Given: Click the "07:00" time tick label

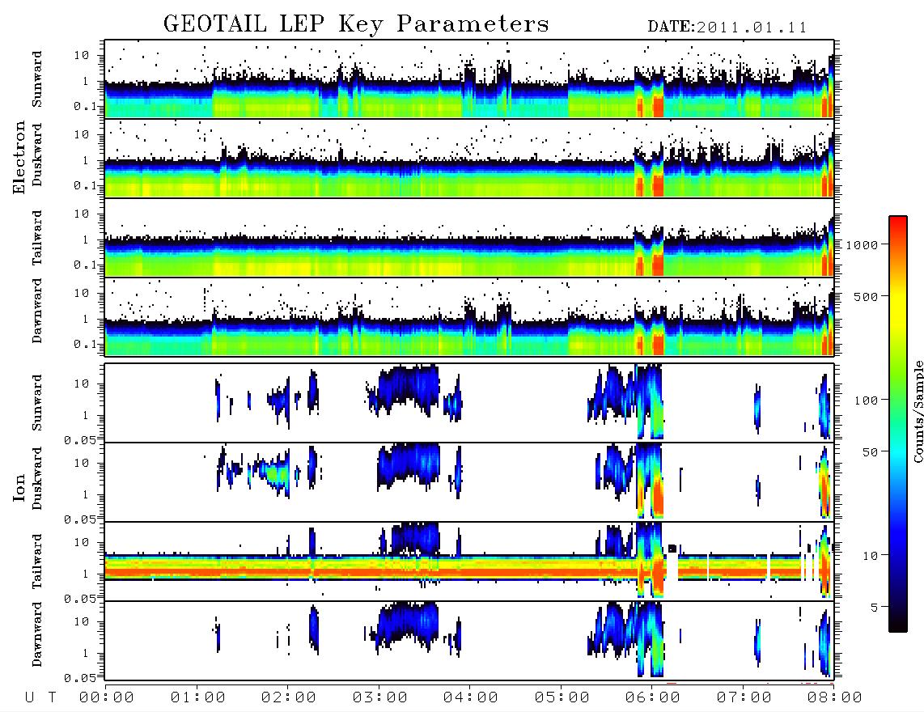Looking at the screenshot, I should tap(744, 698).
